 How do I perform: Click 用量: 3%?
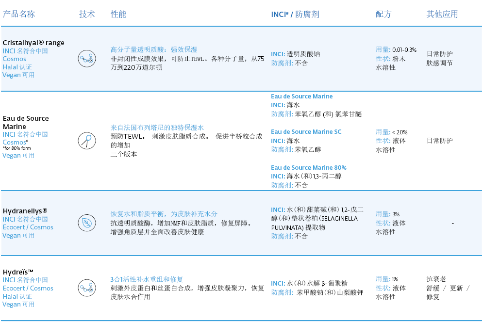387,214
